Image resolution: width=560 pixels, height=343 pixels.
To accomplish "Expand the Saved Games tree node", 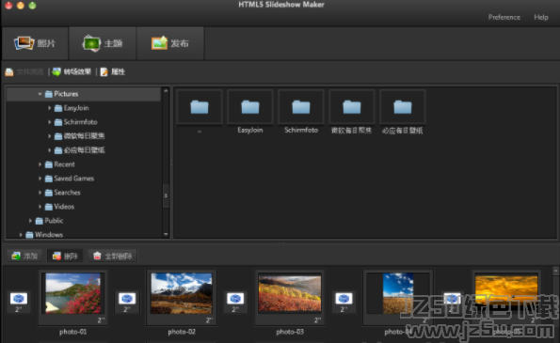I will coord(40,179).
